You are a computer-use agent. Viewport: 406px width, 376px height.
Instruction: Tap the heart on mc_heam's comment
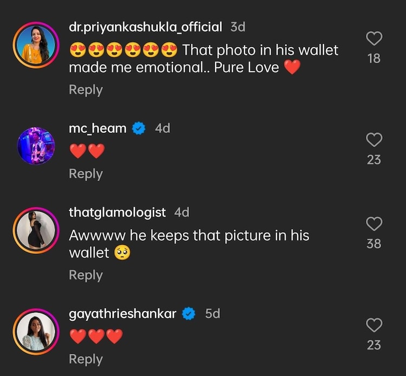(374, 140)
